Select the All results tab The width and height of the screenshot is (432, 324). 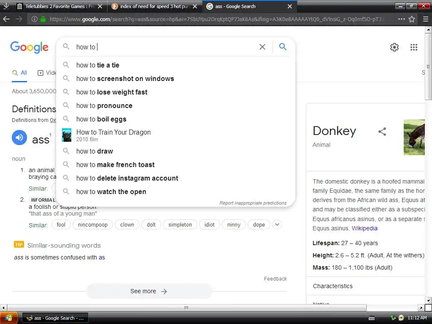19,73
